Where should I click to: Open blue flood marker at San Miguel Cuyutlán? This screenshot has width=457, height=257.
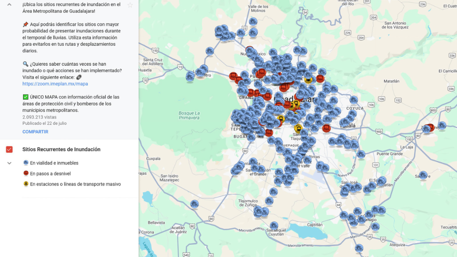tap(274, 225)
